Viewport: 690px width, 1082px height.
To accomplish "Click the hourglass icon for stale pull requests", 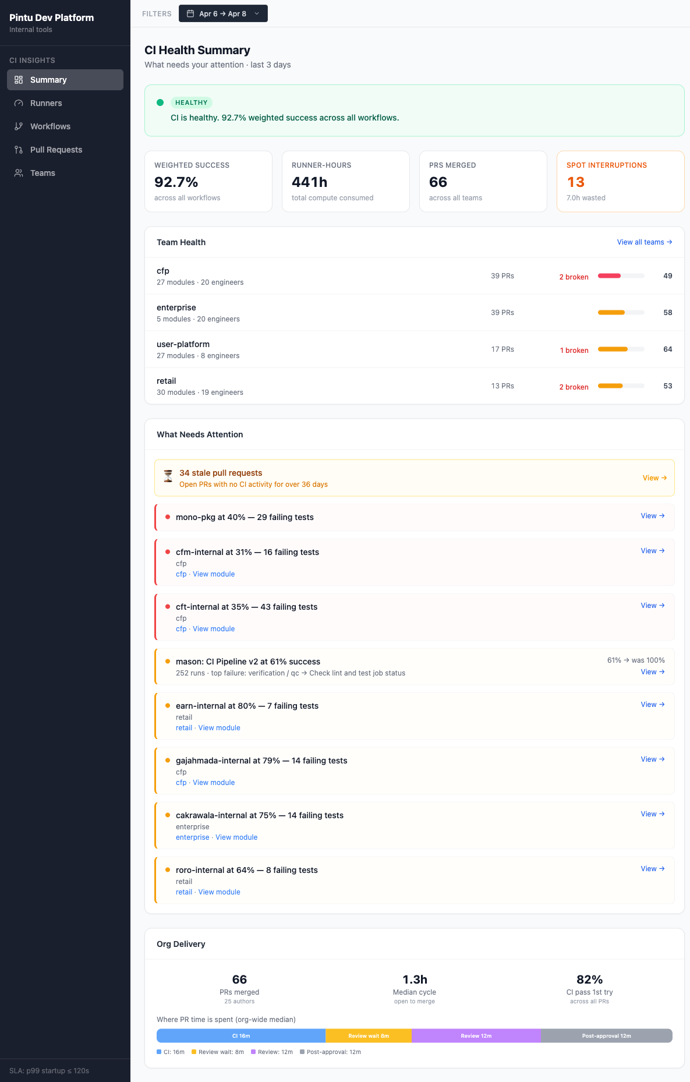I will click(168, 476).
